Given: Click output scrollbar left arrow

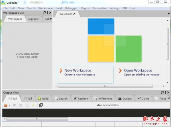Looking at the screenshot, I should coord(4,119).
